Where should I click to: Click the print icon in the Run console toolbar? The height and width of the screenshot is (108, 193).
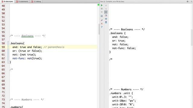click(106, 19)
